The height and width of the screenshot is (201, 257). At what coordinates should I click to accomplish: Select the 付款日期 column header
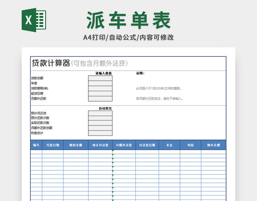tap(53, 145)
